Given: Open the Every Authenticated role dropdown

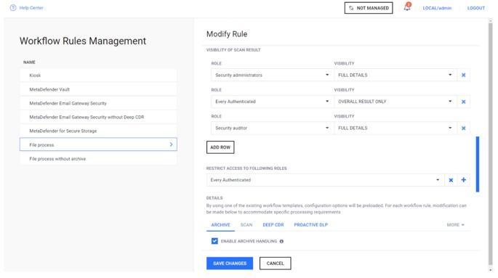Looking at the screenshot, I should coord(272,102).
